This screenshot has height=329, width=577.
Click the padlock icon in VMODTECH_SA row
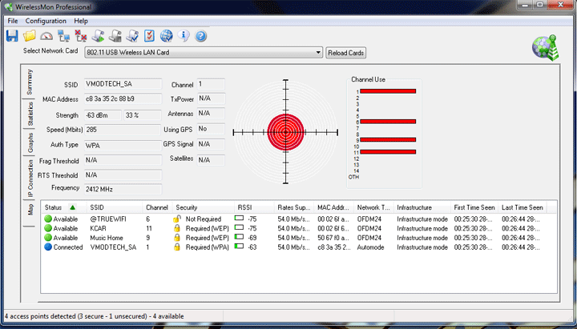[176, 247]
